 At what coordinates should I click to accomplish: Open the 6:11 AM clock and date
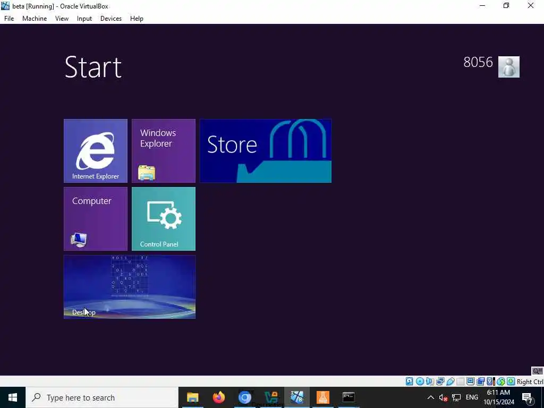coord(499,397)
